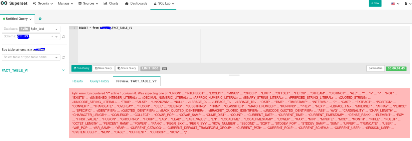Open the Sources menu
The image size is (412, 141).
(88, 3)
